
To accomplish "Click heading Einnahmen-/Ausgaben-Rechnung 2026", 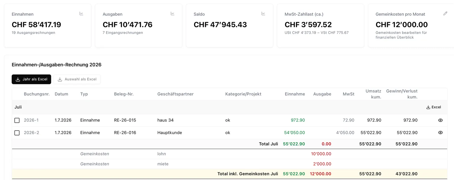I will pyautogui.click(x=56, y=65).
